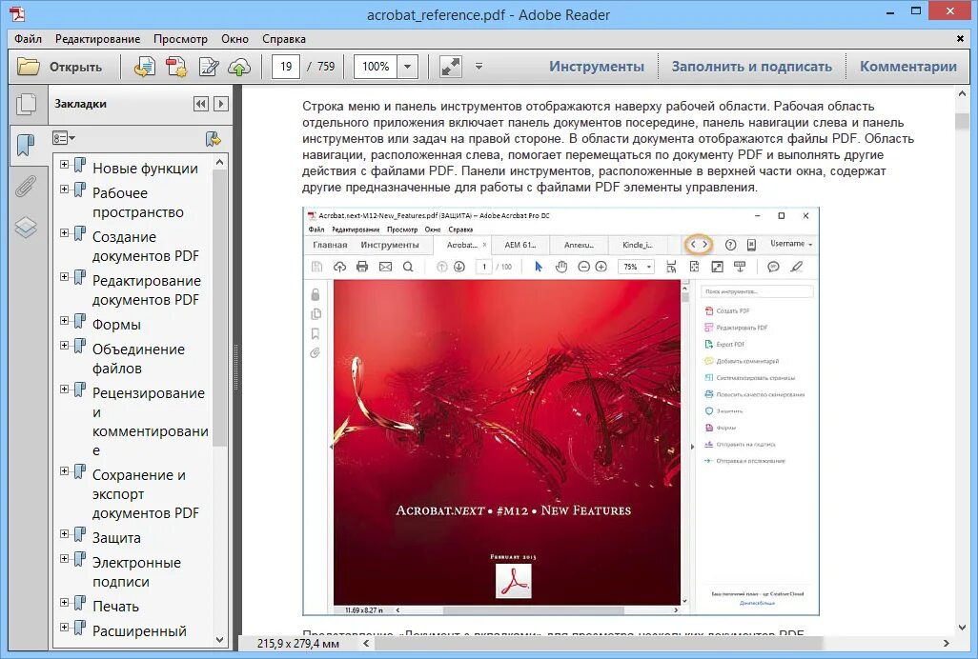
Task: Open the Заполнить и подписать pane
Action: point(751,66)
